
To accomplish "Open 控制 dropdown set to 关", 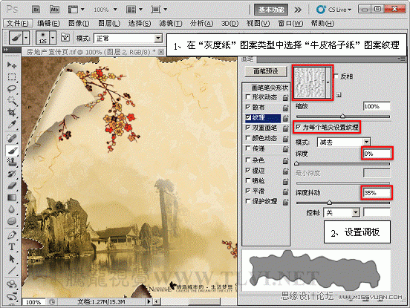I will click(x=342, y=213).
